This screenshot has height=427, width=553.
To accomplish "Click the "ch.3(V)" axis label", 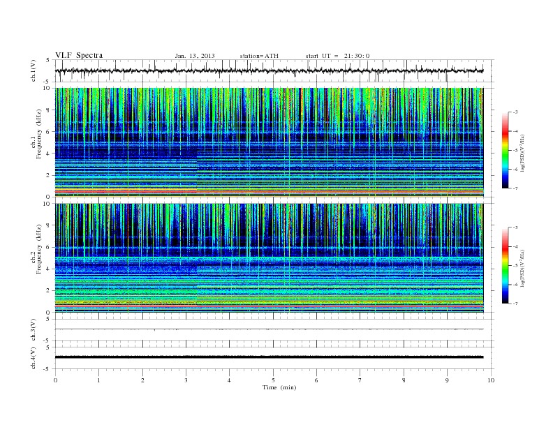I will point(33,330).
